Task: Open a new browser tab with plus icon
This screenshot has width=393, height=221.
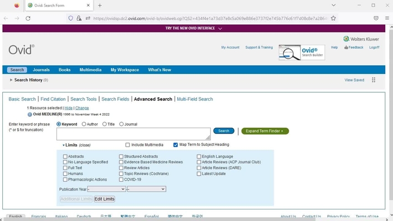Action: click(x=100, y=6)
